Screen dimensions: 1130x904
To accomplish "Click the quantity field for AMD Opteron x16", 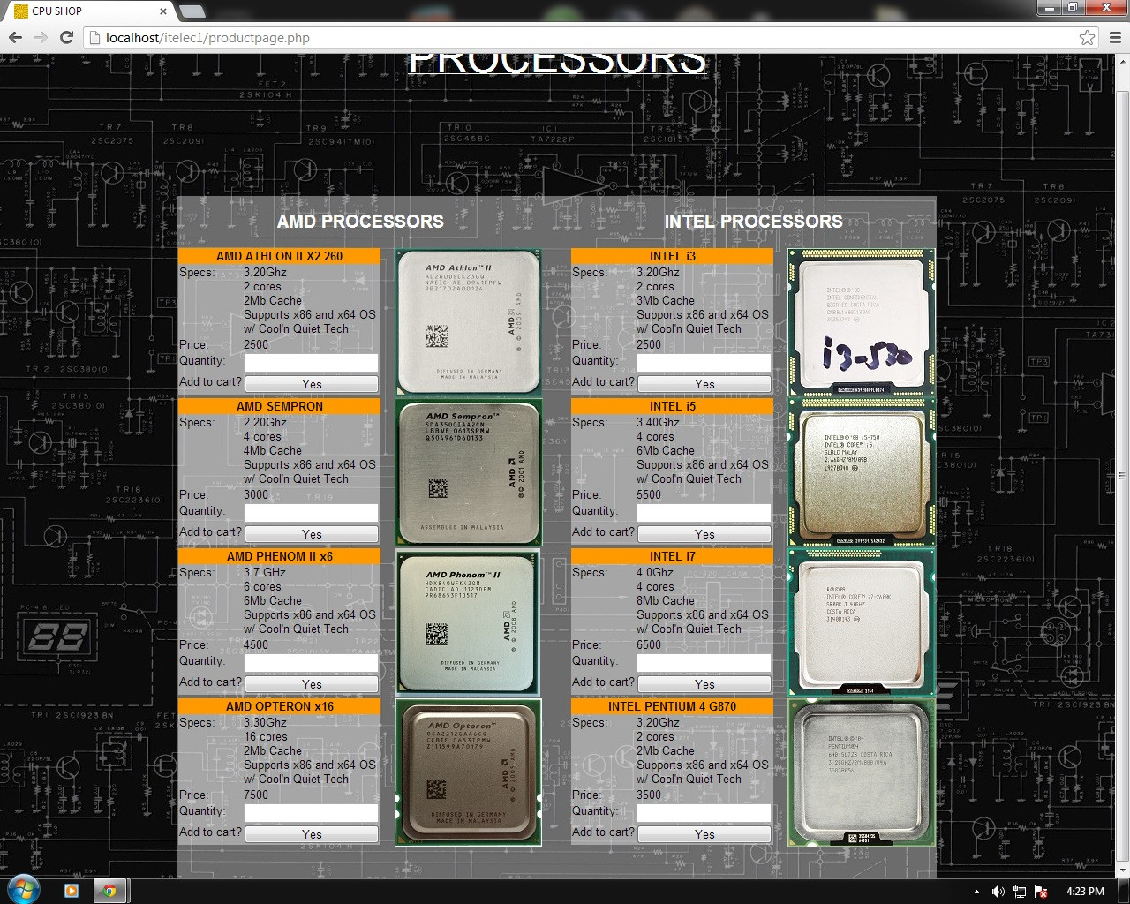I will point(311,813).
